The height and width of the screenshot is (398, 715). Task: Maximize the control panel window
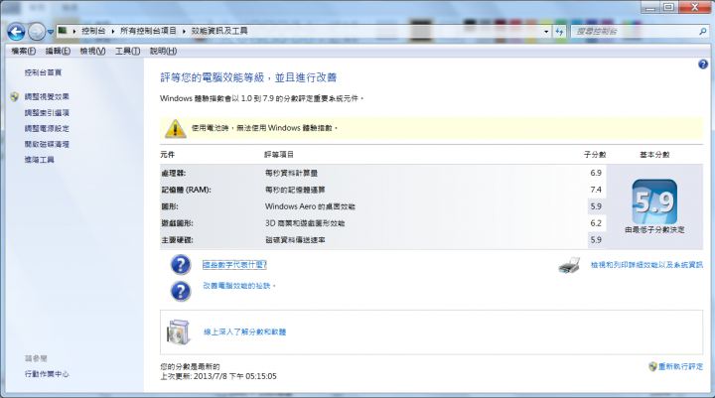669,7
